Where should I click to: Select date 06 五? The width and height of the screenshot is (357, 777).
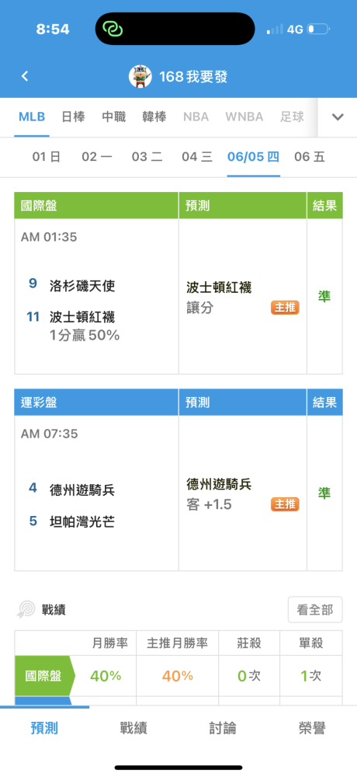310,157
